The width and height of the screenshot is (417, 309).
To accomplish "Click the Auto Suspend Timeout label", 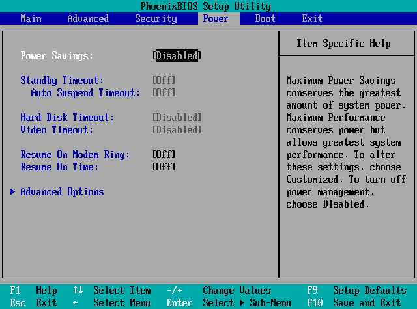I will (x=85, y=92).
